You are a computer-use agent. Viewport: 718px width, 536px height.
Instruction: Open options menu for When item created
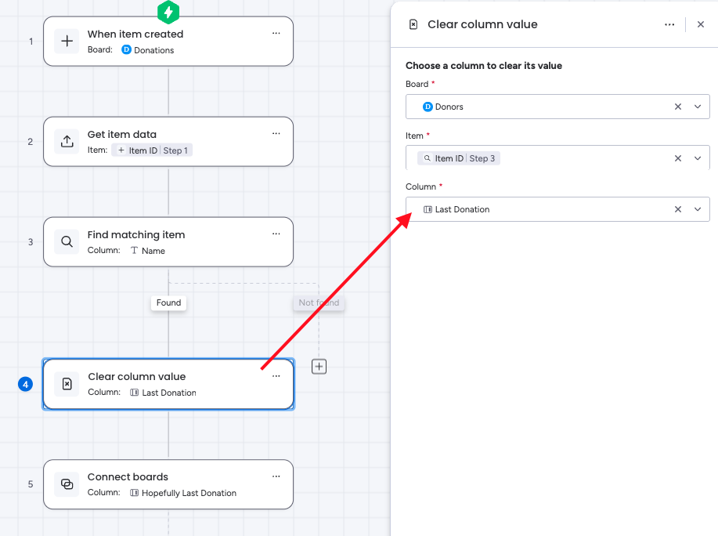point(276,34)
